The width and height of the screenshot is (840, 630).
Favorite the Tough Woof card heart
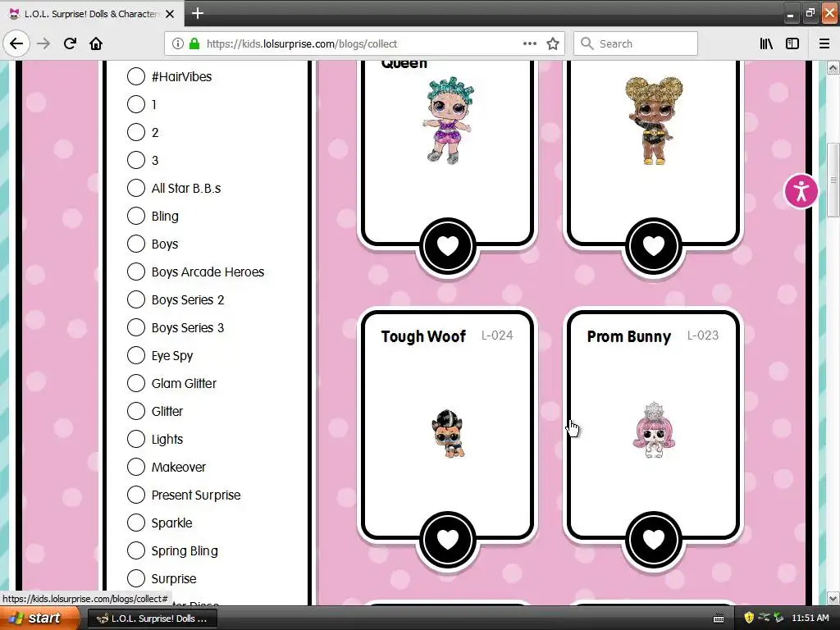(447, 540)
